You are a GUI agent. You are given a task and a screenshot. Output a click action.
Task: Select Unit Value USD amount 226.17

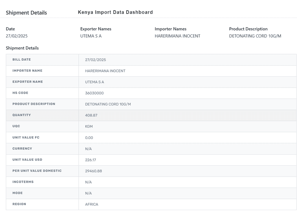(x=90, y=160)
